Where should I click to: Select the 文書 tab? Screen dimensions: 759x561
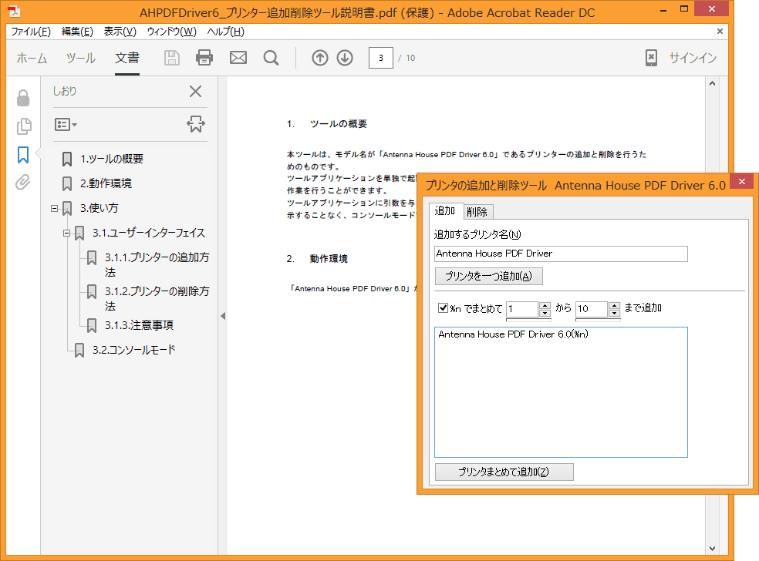click(127, 58)
